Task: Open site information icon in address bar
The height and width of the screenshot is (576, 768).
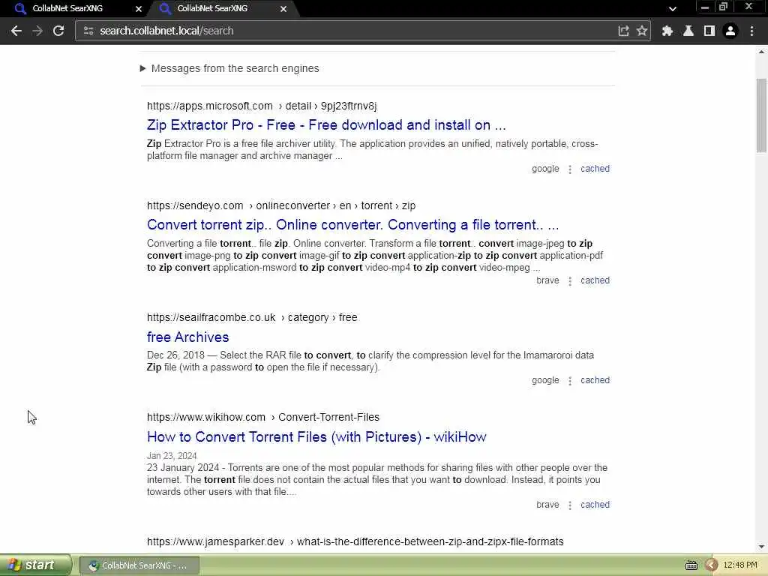Action: [x=88, y=31]
